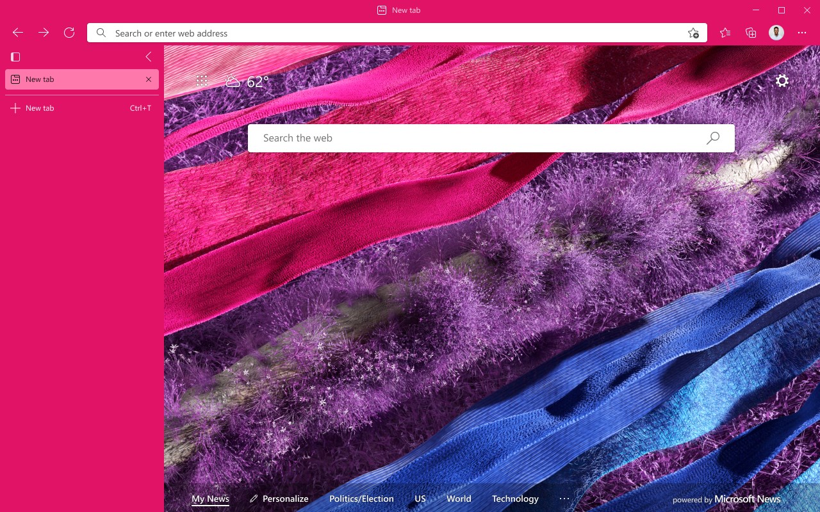
Task: Open the weather 62° widget
Action: coord(247,81)
